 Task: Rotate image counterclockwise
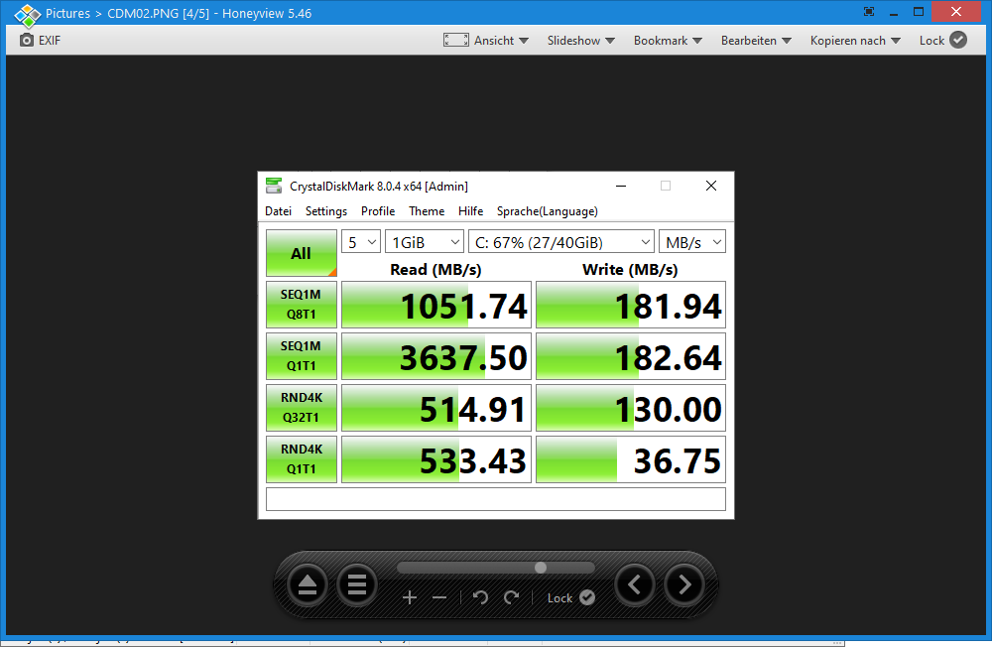pyautogui.click(x=481, y=597)
